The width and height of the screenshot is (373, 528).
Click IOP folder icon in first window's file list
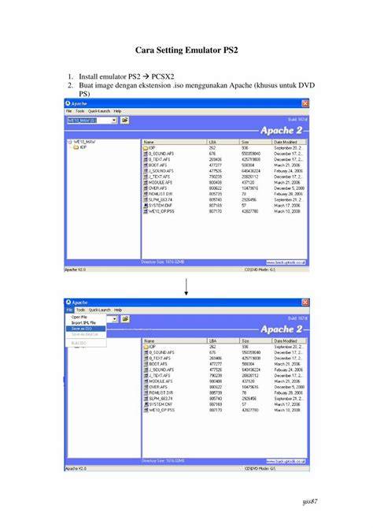(146, 148)
